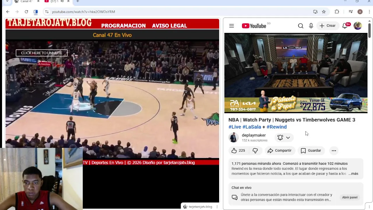Click text '1,171 personas mirando ahora'
Viewport: 373px width, 210px height.
point(256,164)
